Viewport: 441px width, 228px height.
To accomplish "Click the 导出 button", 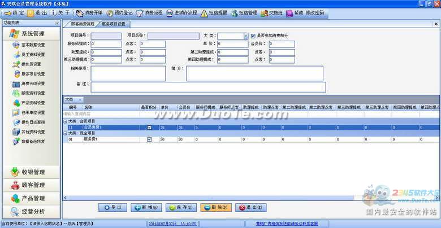I will (x=113, y=208).
